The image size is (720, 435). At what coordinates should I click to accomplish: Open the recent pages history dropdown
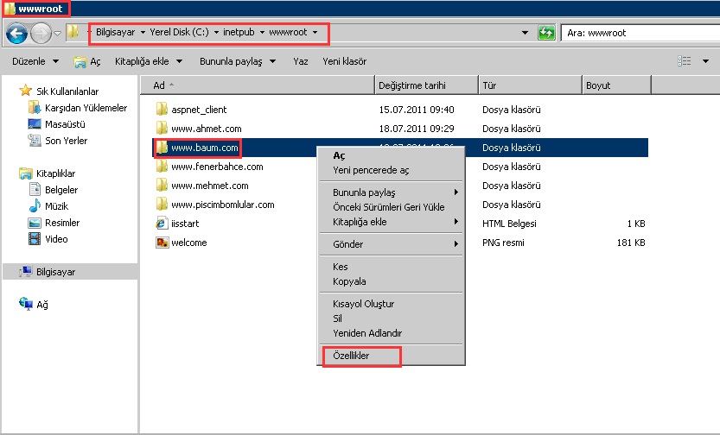(57, 33)
